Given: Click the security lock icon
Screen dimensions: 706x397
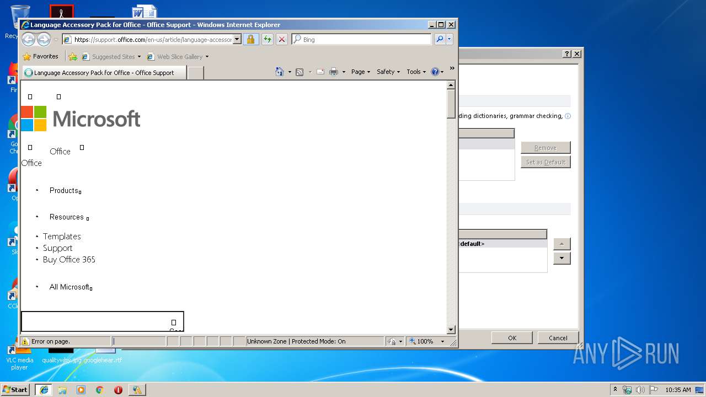Looking at the screenshot, I should pos(250,40).
